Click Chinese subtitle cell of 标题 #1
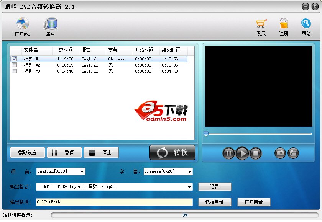The image size is (322, 222). tap(116, 59)
